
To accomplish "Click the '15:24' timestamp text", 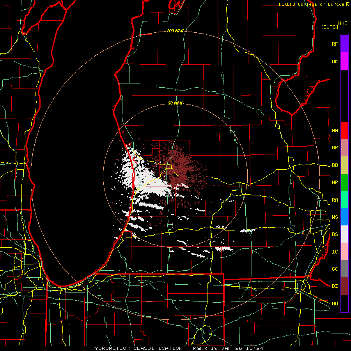I will 254,348.
